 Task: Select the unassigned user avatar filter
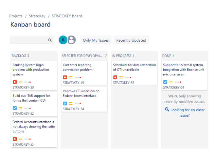point(71,40)
